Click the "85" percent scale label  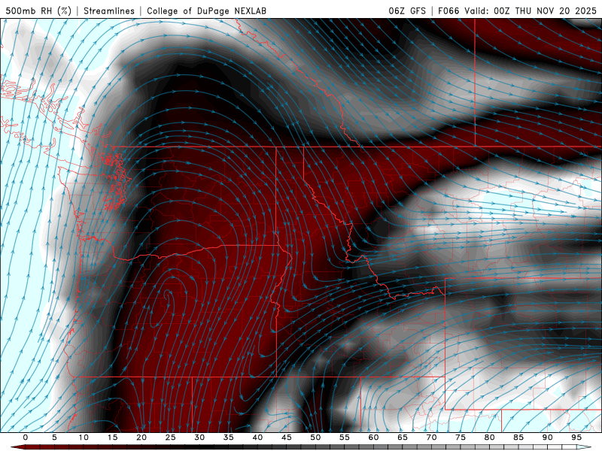[518, 437]
